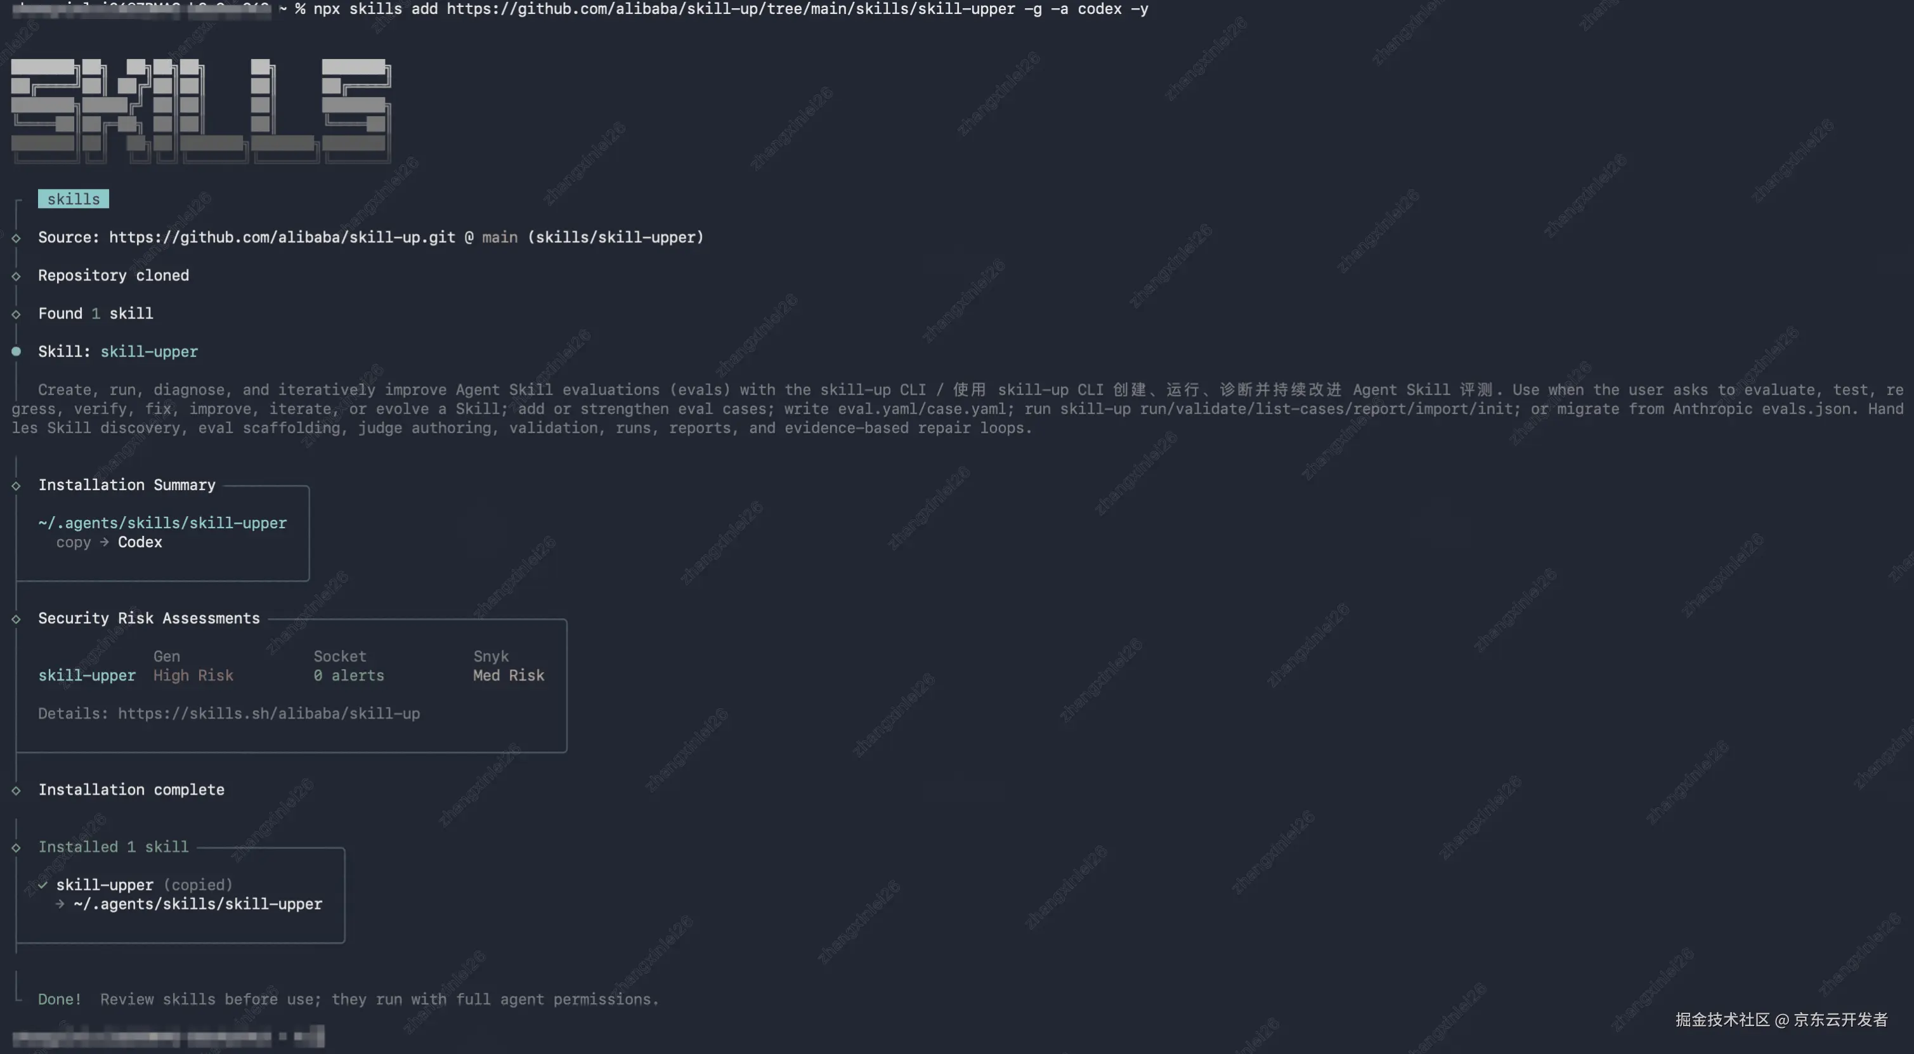Click the "Installation Summary" heading

127,485
